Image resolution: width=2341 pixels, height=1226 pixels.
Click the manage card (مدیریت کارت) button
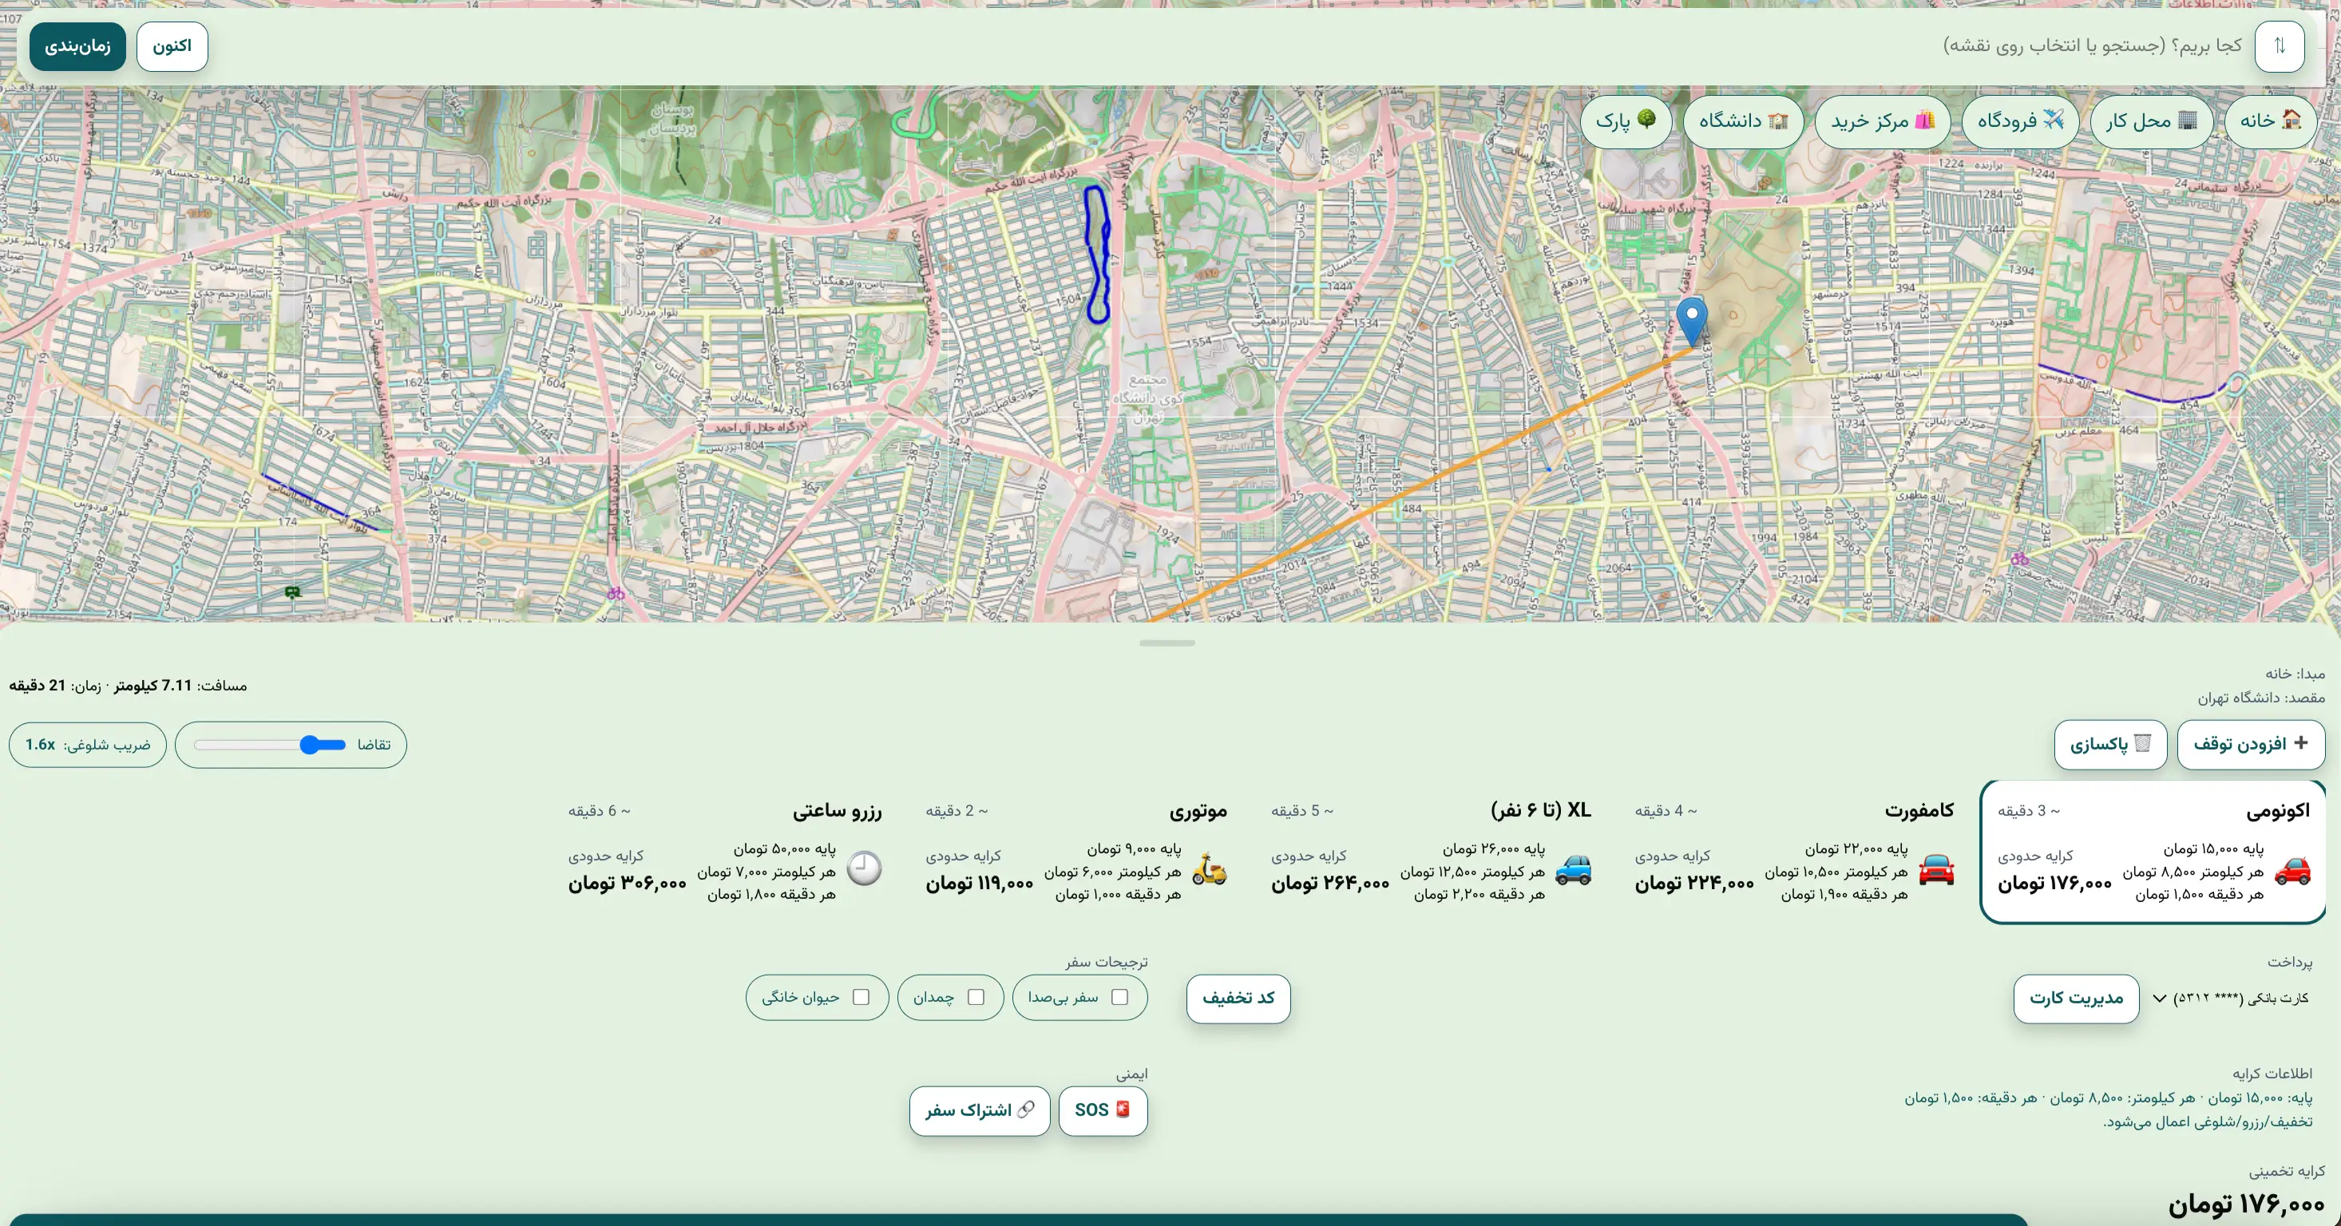tap(2076, 998)
